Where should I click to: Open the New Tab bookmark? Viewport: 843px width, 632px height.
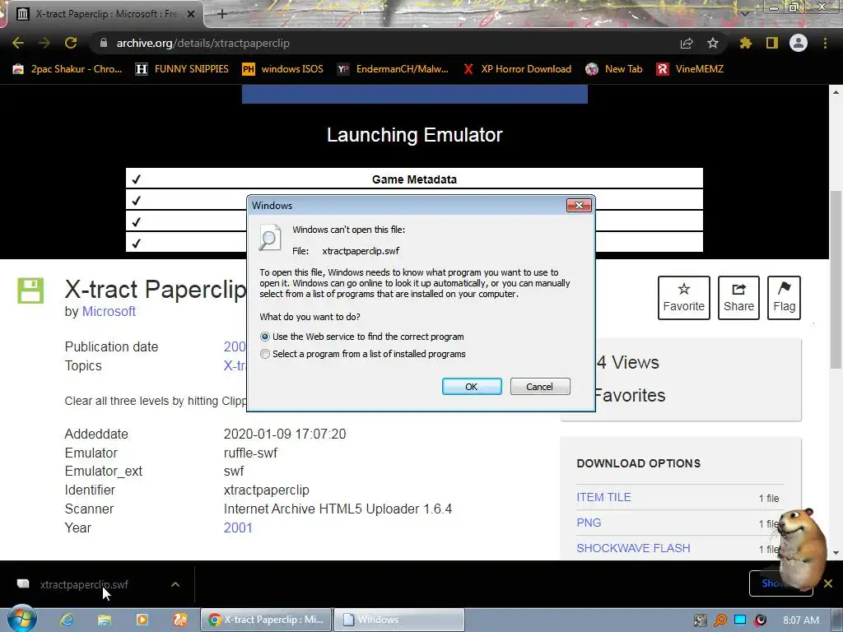[614, 69]
